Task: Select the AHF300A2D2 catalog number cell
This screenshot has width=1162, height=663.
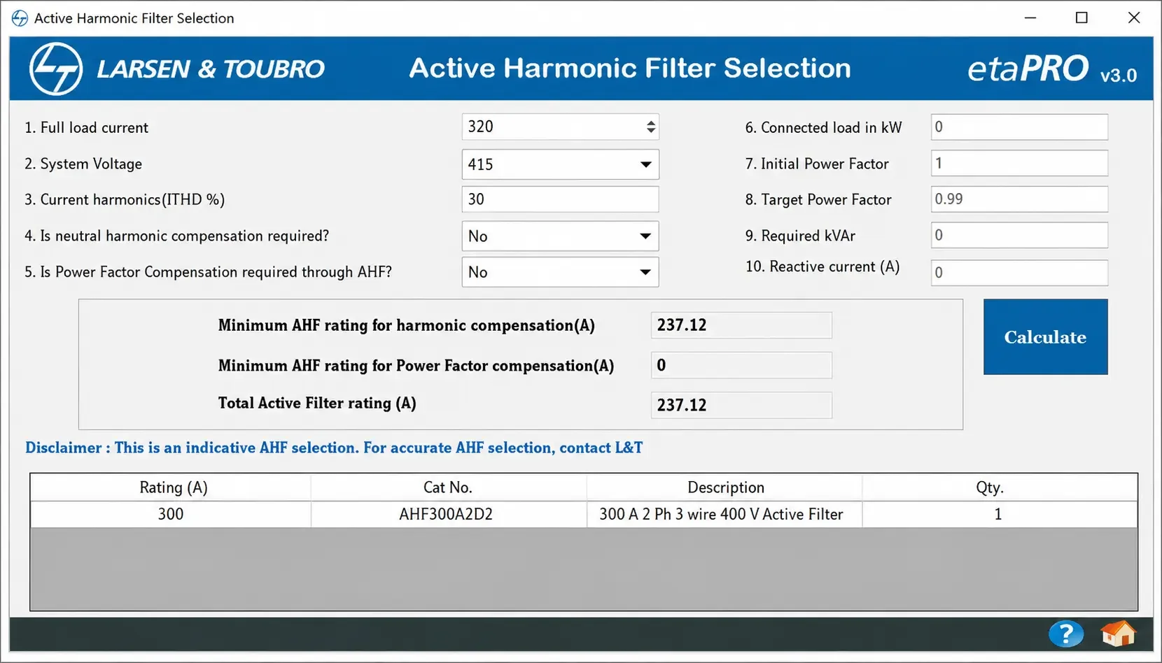Action: (x=448, y=514)
